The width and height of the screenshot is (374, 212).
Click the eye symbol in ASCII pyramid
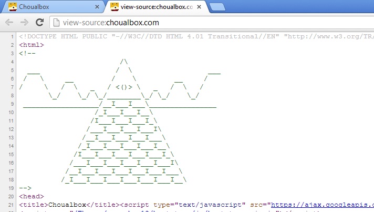[124, 87]
